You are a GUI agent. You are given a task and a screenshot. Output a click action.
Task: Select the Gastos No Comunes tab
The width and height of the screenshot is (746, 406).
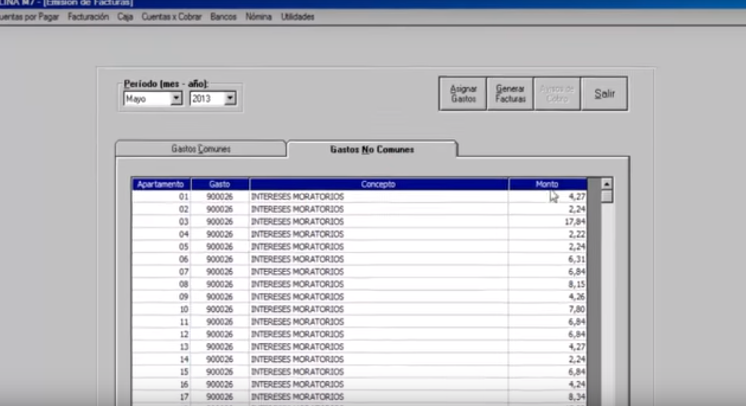pos(372,149)
